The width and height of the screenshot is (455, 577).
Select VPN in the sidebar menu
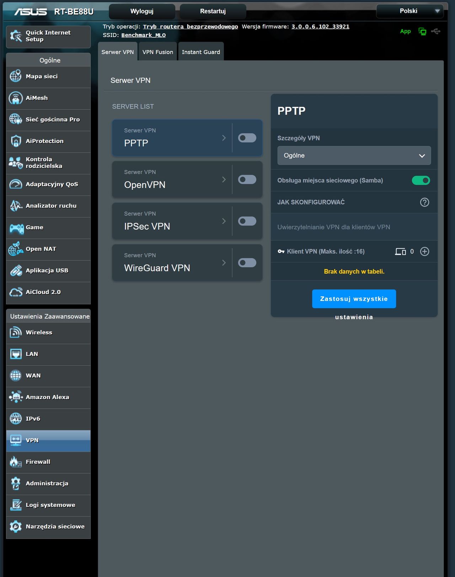pyautogui.click(x=48, y=440)
